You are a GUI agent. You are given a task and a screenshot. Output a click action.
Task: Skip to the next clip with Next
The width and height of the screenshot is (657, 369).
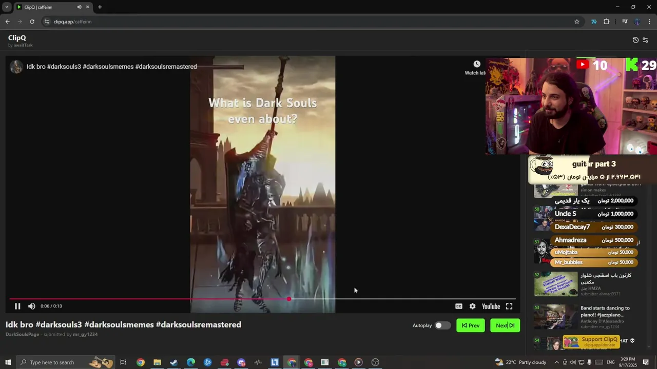tap(505, 325)
